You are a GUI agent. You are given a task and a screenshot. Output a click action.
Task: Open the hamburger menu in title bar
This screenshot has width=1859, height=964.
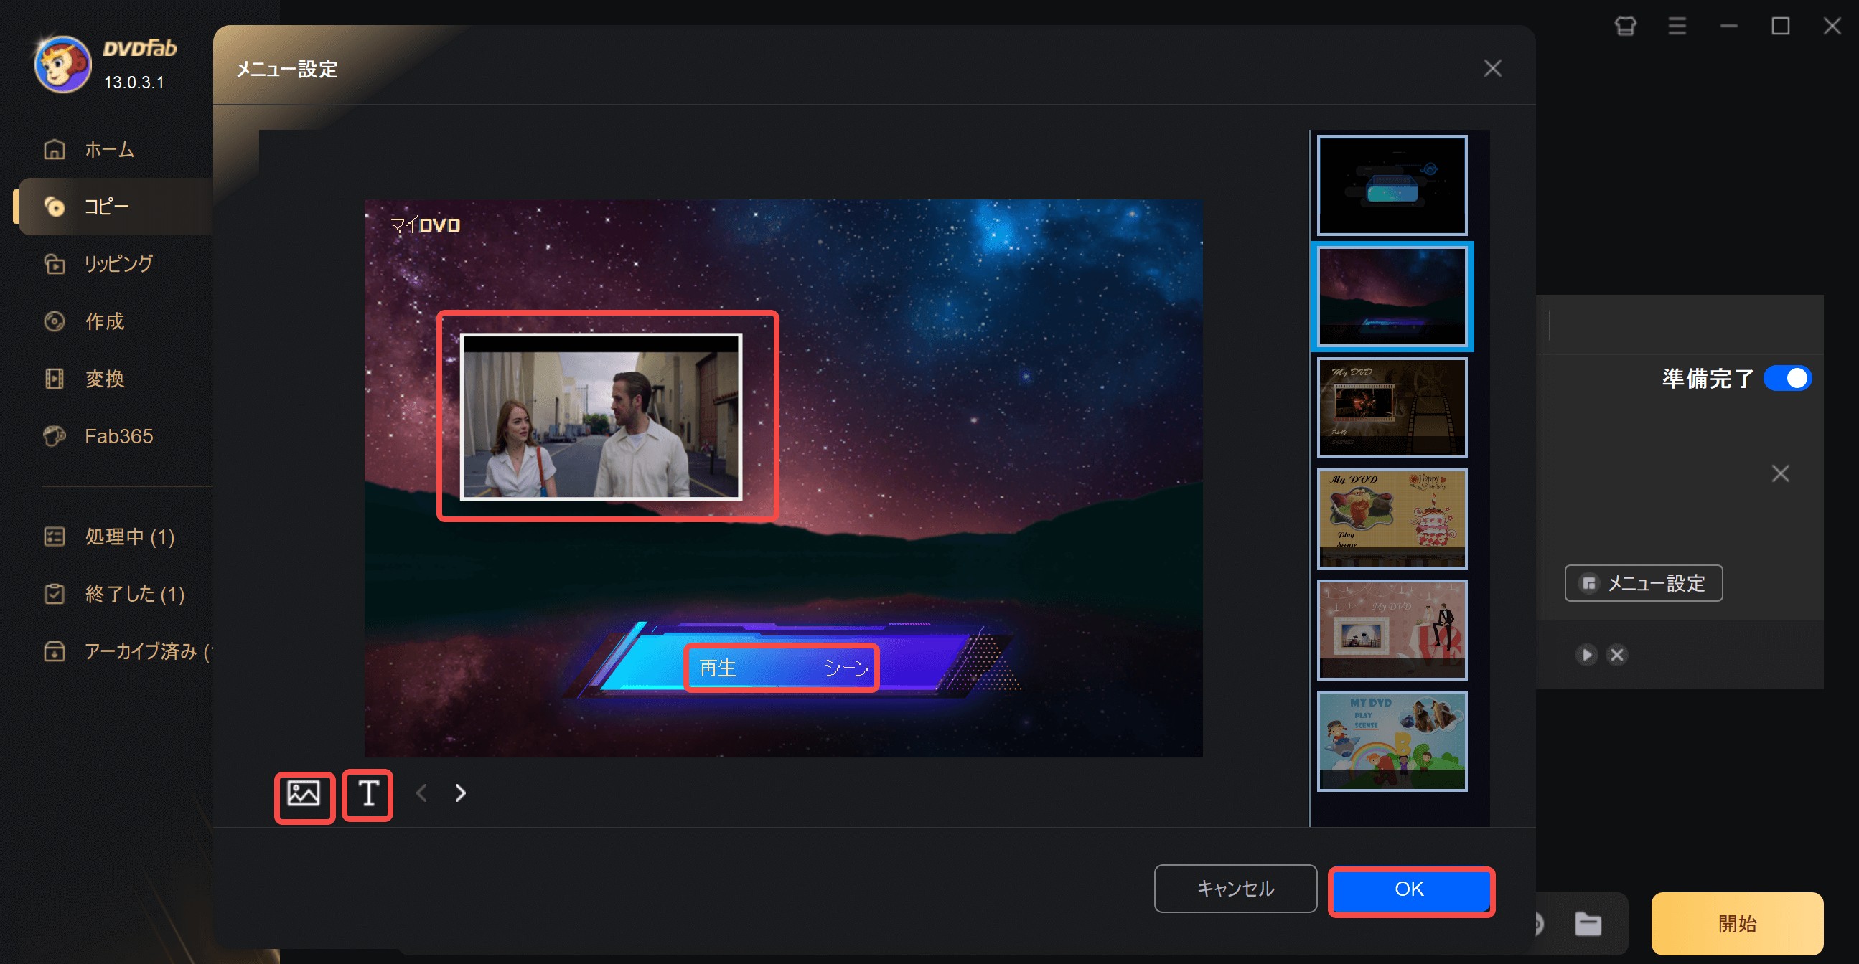[1677, 27]
